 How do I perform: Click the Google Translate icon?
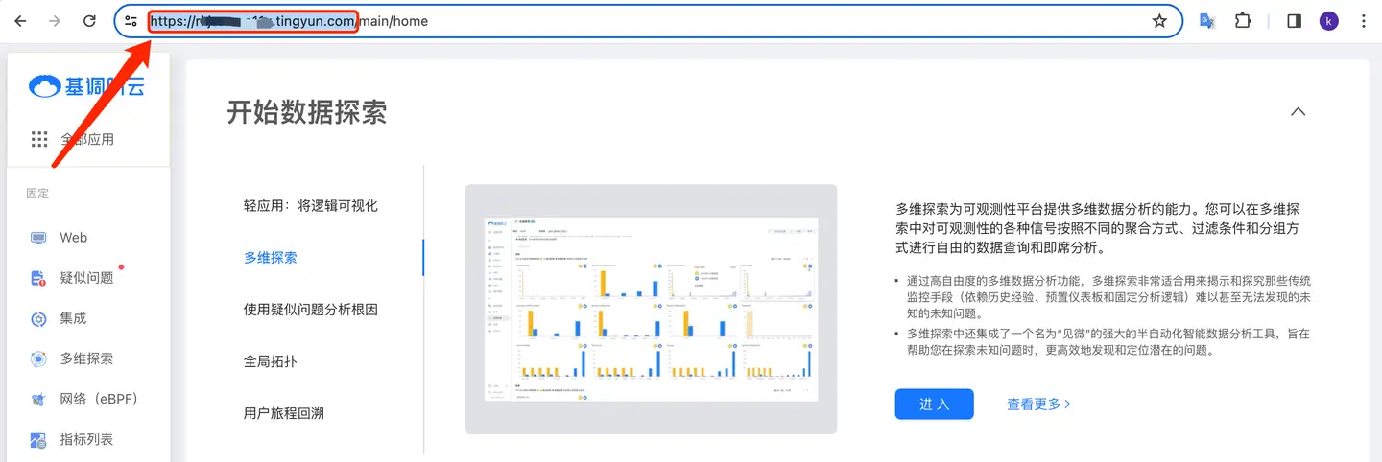1207,21
